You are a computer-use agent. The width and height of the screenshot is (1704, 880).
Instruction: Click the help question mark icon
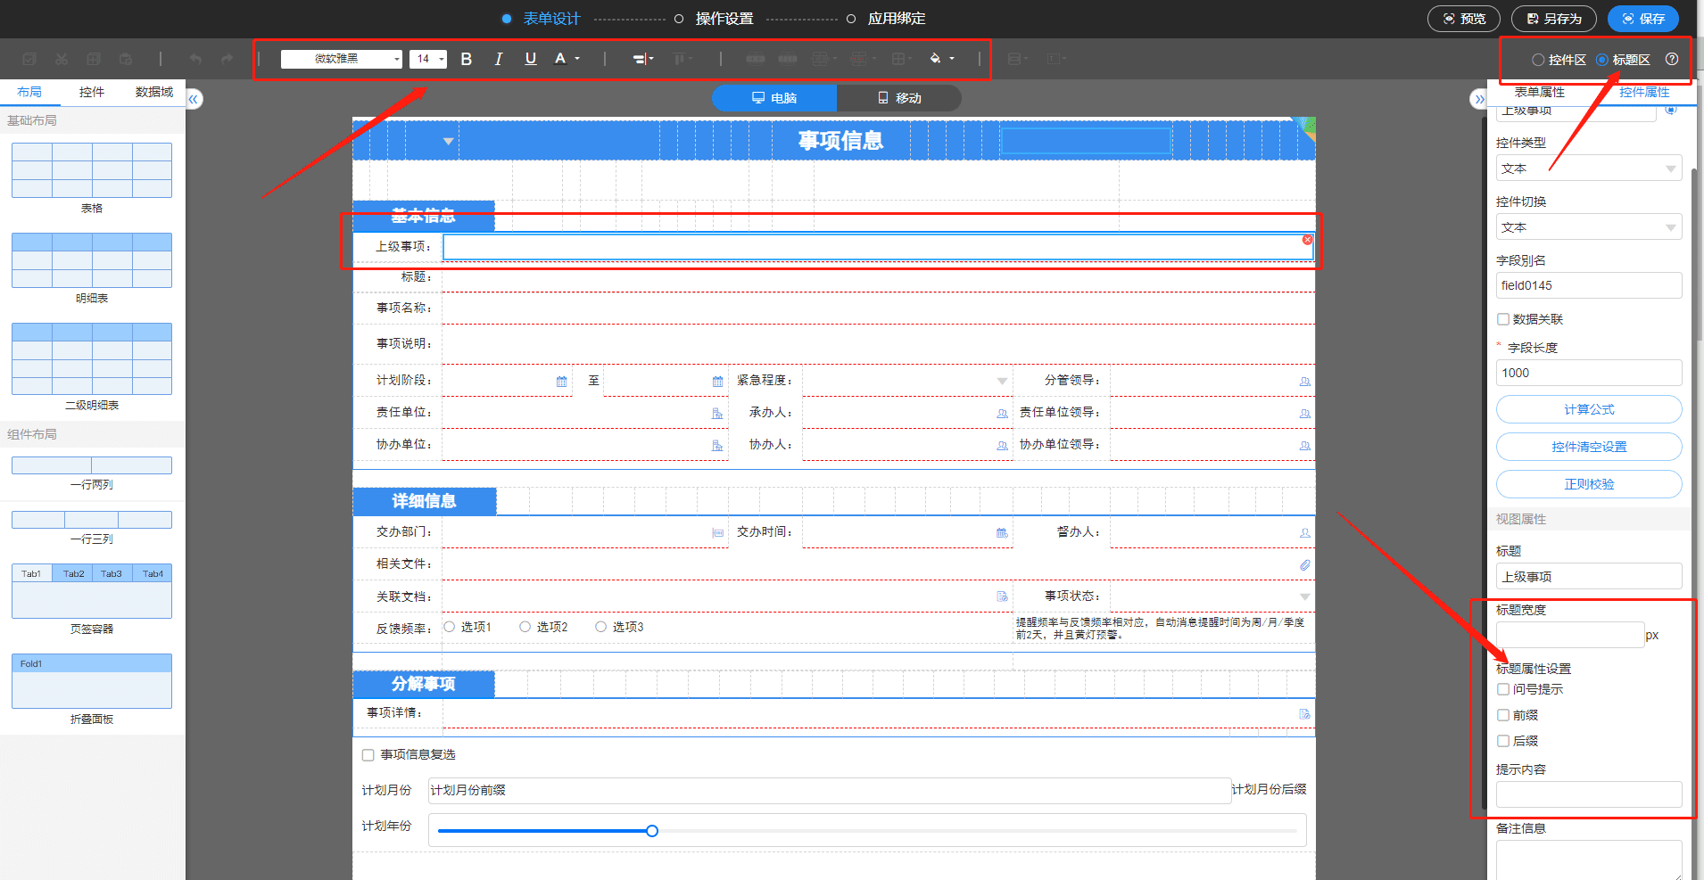tap(1672, 59)
